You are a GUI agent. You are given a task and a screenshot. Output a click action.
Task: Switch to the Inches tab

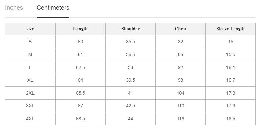pyautogui.click(x=14, y=8)
